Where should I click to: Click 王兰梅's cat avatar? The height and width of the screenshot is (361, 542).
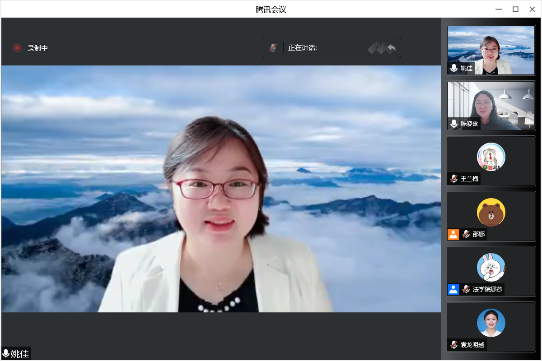pyautogui.click(x=491, y=157)
